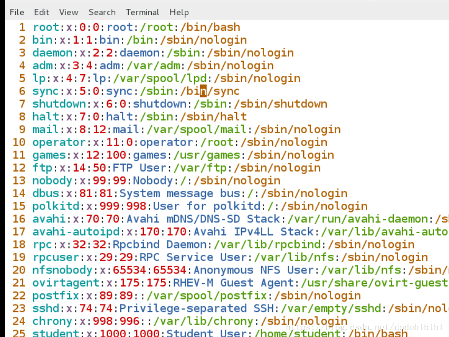This screenshot has height=337, width=449.
Task: Open the File menu
Action: (x=17, y=12)
